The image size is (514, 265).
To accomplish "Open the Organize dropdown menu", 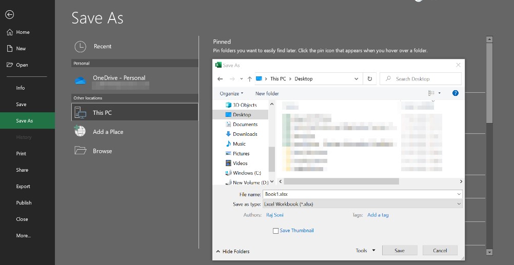I will (x=231, y=93).
